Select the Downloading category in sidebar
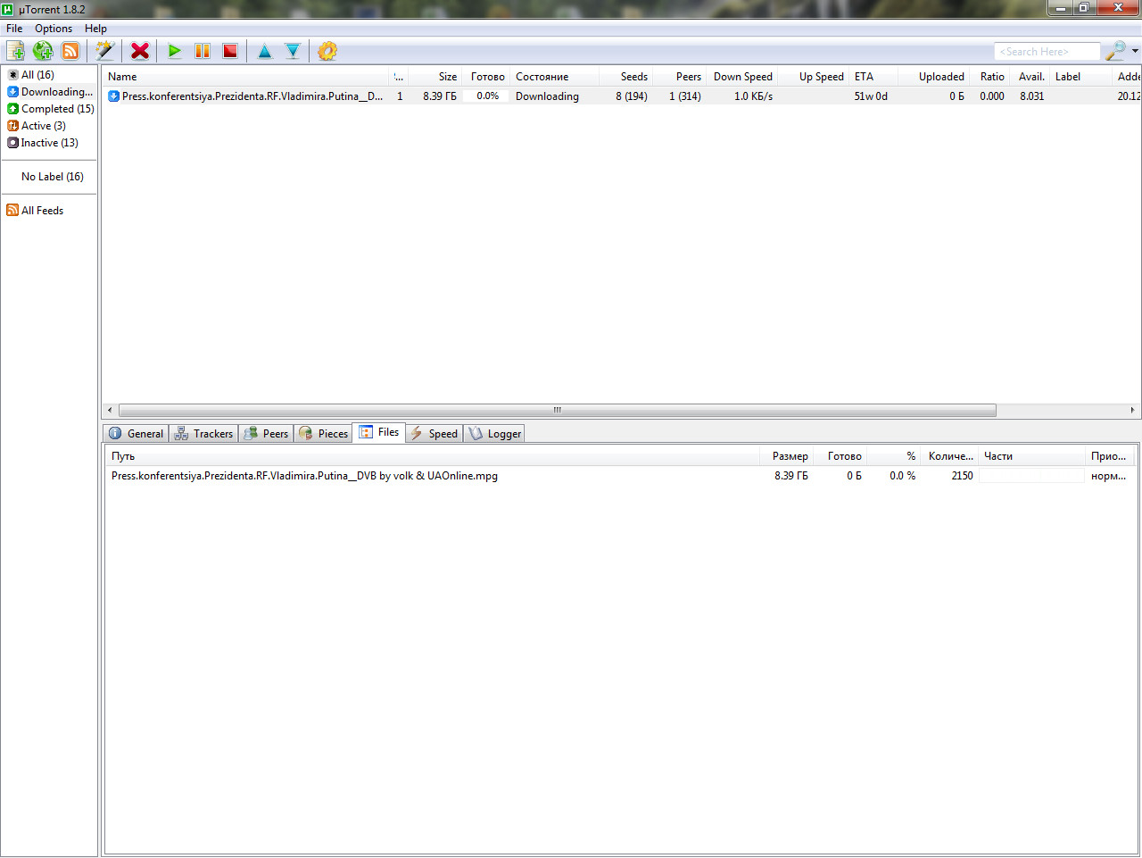1142x858 pixels. pyautogui.click(x=50, y=92)
